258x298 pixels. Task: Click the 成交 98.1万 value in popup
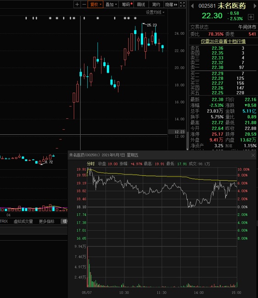[205, 164]
